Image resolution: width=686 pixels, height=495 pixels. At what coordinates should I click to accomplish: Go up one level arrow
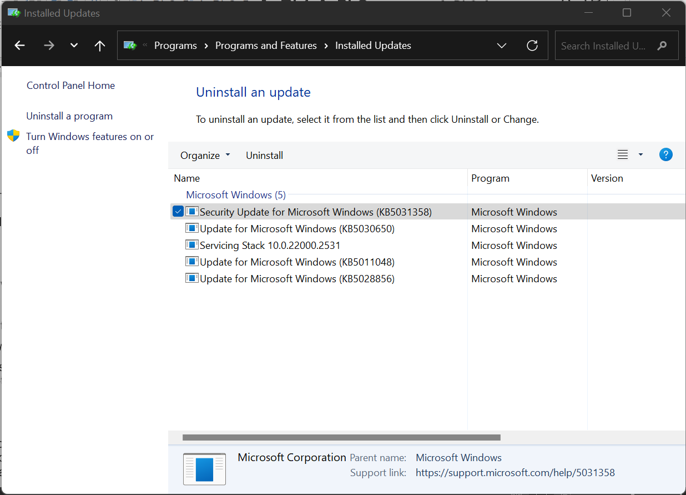[x=100, y=46]
